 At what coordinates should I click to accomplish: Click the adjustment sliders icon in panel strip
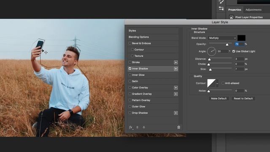click(x=221, y=8)
